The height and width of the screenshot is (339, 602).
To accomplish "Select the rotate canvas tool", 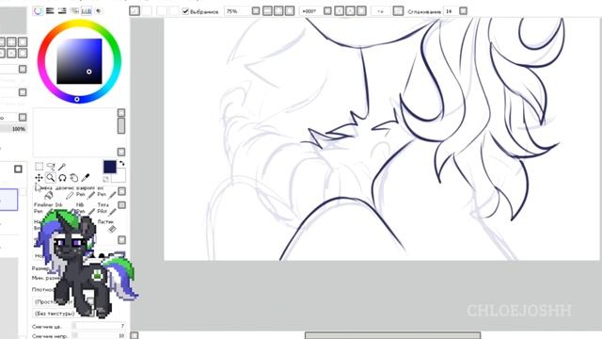I will (x=62, y=178).
